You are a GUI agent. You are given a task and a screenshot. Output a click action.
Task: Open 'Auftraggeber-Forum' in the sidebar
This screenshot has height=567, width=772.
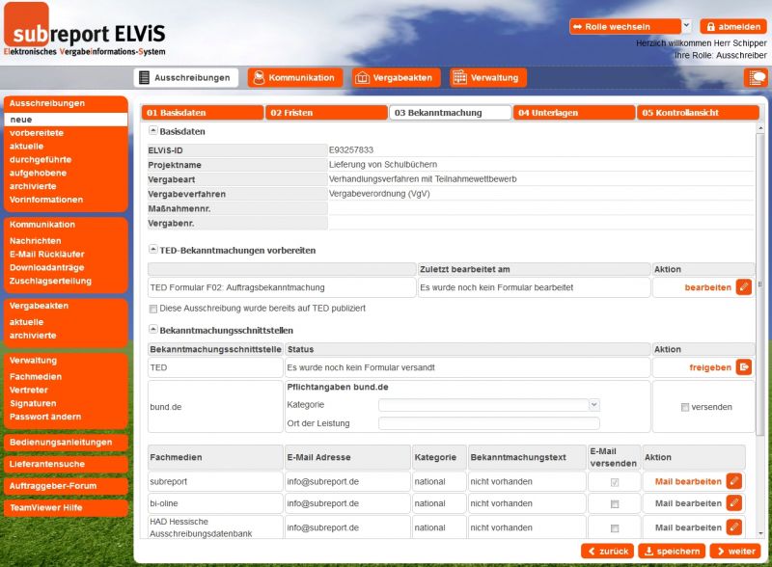tap(66, 486)
